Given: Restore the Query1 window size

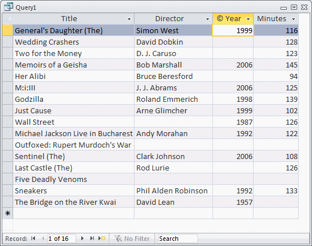Looking at the screenshot, I should click(294, 7).
